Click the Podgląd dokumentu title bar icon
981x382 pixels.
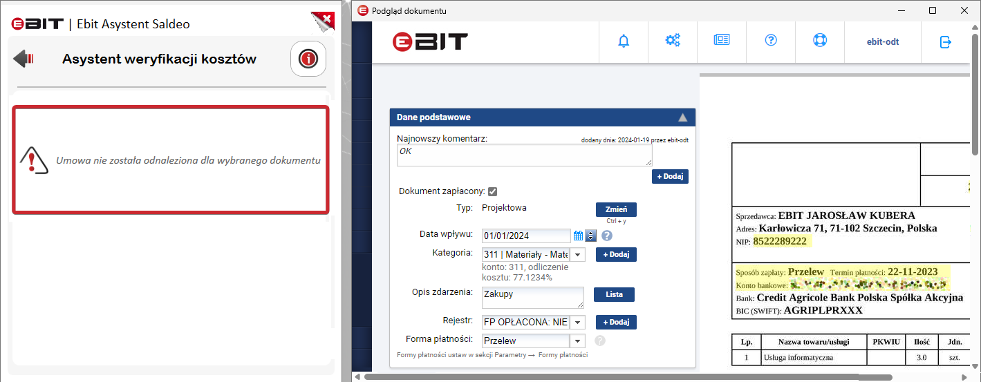tap(363, 10)
